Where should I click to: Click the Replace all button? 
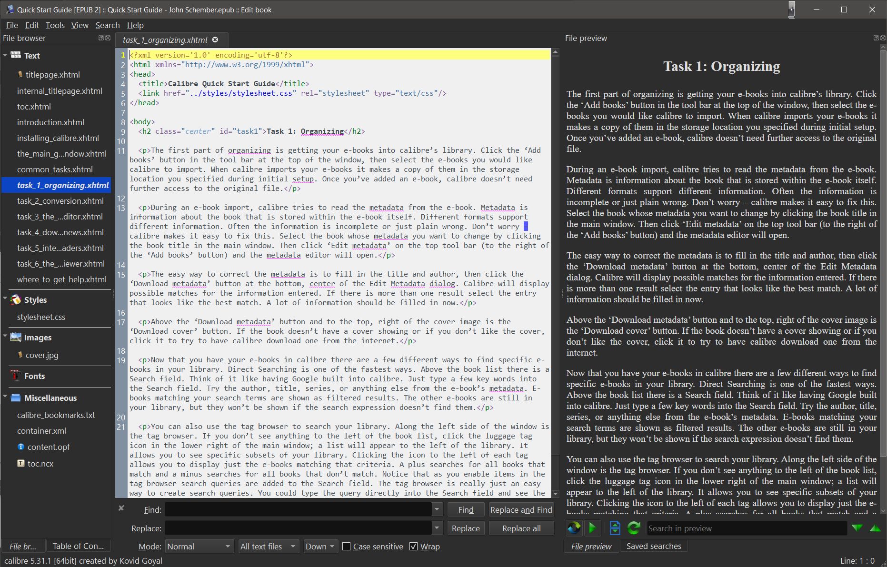pos(521,528)
